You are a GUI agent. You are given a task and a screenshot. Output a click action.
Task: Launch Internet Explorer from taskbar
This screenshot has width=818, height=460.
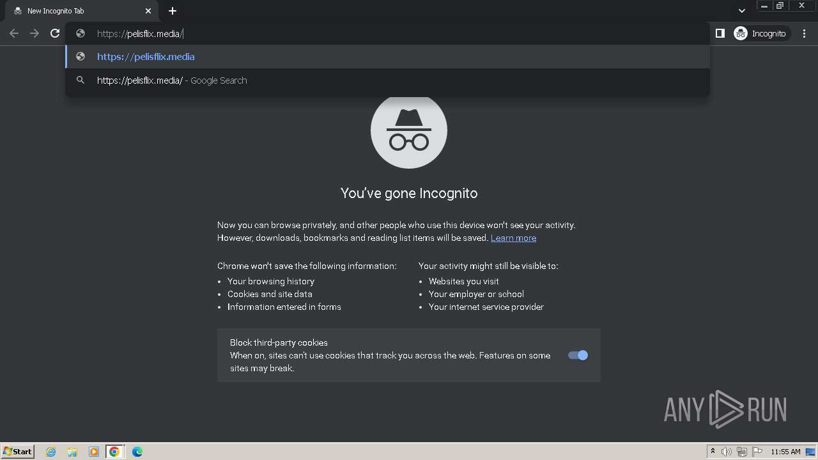point(51,452)
